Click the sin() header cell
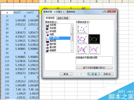The height and width of the screenshot is (100, 134). pos(20,12)
